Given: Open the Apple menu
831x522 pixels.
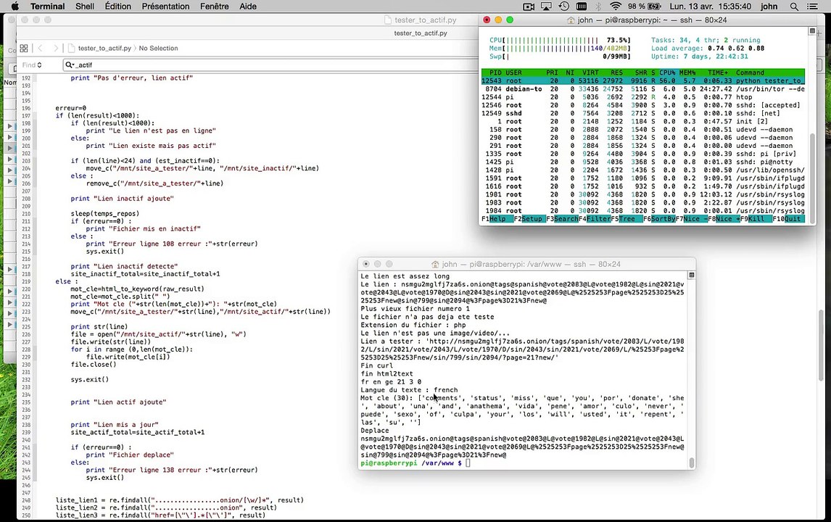Looking at the screenshot, I should click(x=14, y=7).
